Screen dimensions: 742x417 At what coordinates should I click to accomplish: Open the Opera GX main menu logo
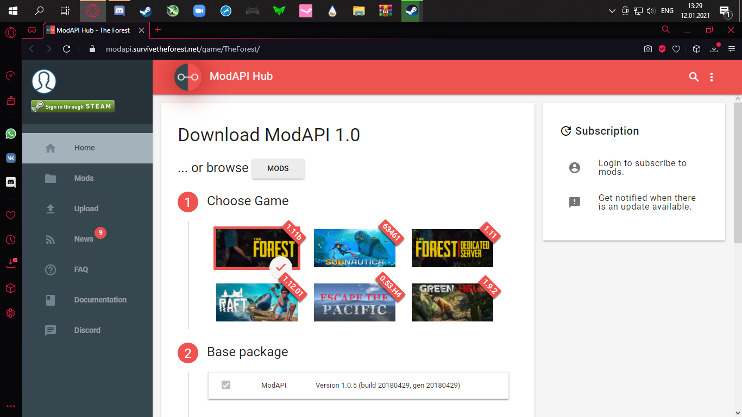[x=10, y=33]
